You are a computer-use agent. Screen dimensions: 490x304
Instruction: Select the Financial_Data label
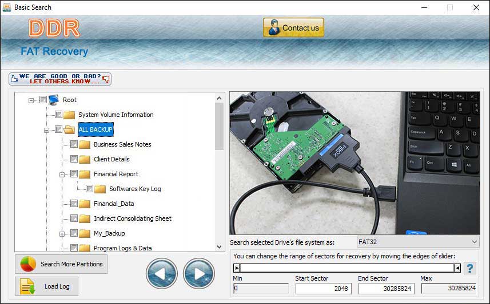click(x=114, y=204)
